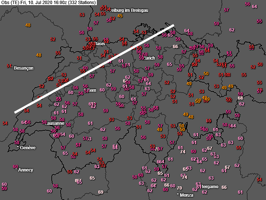This screenshot has width=266, height=200.
Task: Click the "Freiburg im Breisgau" city label
Action: 128,10
